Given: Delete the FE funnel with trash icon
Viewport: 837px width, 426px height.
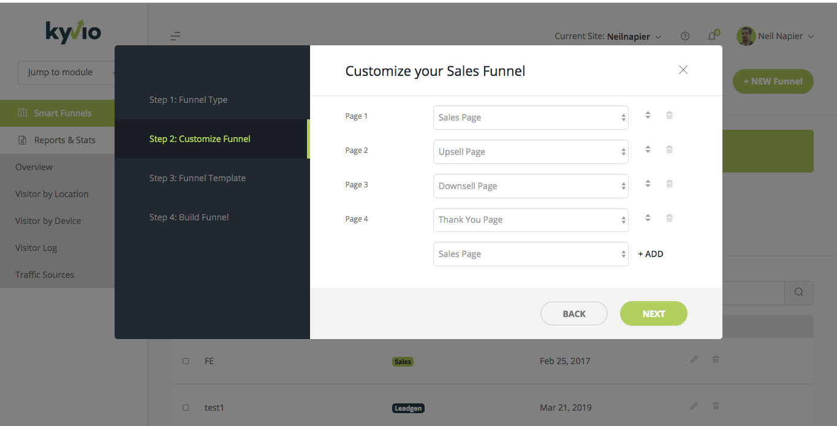Looking at the screenshot, I should (x=715, y=360).
